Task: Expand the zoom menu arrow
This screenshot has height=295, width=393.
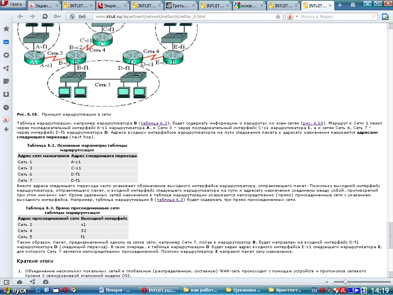Action: (x=327, y=282)
